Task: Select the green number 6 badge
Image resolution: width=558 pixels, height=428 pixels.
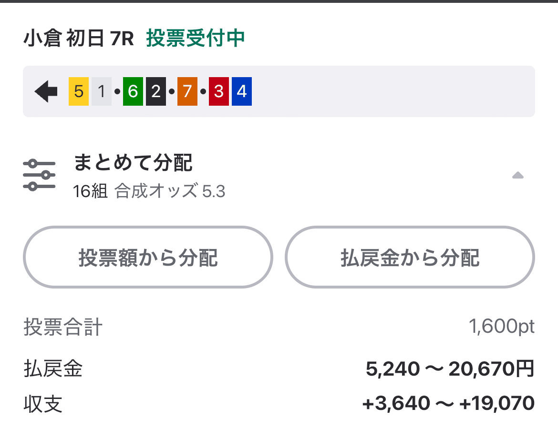Action: click(132, 90)
